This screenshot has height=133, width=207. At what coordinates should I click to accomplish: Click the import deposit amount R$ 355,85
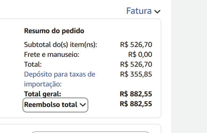coord(136,74)
